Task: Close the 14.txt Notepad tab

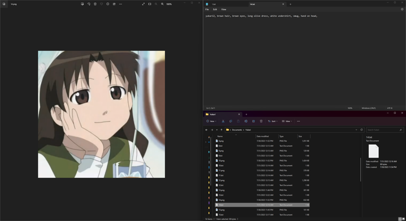Action: (283, 4)
